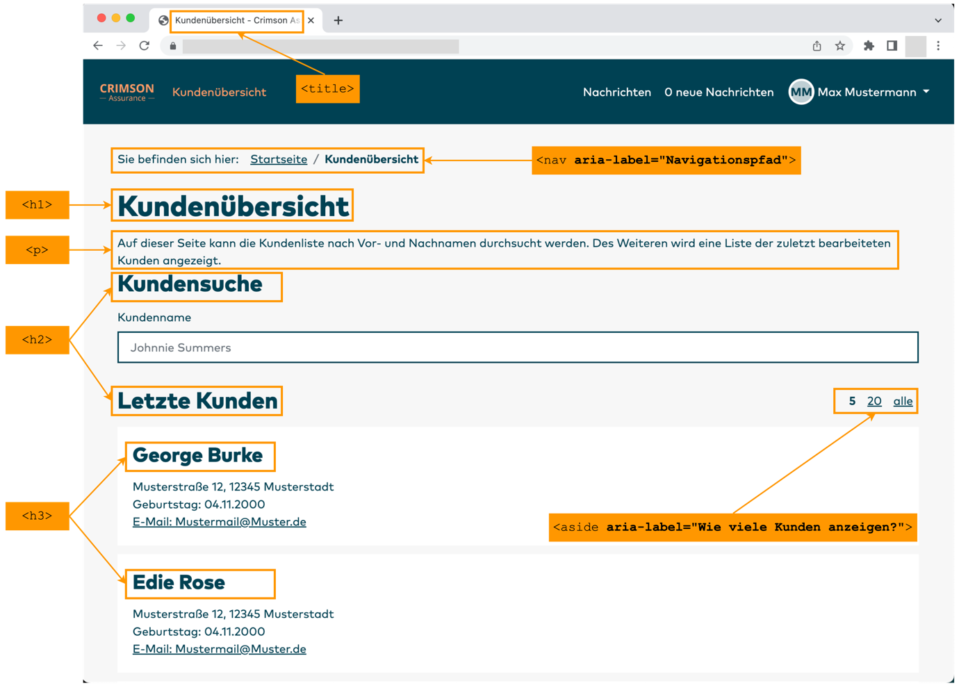The width and height of the screenshot is (959, 688).
Task: Click the Crimson Assurance logo
Action: (126, 92)
